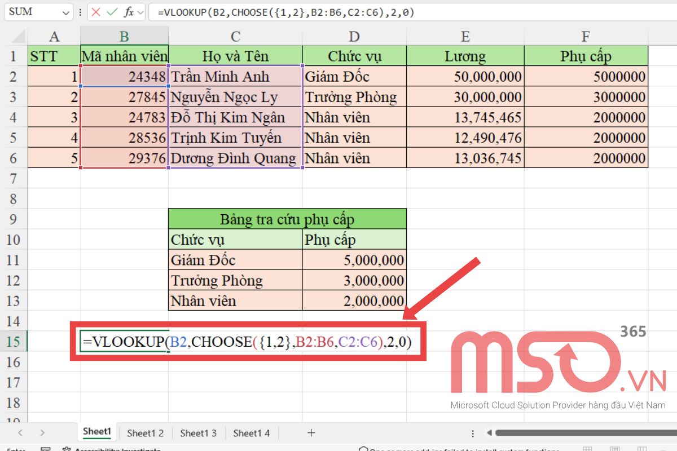
Task: Click the VLOOKUP formula cell in row 15
Action: pos(247,342)
